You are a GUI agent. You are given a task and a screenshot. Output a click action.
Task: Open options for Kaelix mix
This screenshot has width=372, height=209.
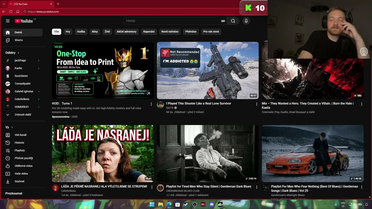pos(362,104)
